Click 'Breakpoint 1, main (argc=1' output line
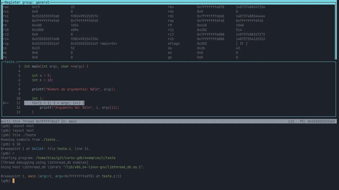This screenshot has height=190, width=339. point(61,176)
